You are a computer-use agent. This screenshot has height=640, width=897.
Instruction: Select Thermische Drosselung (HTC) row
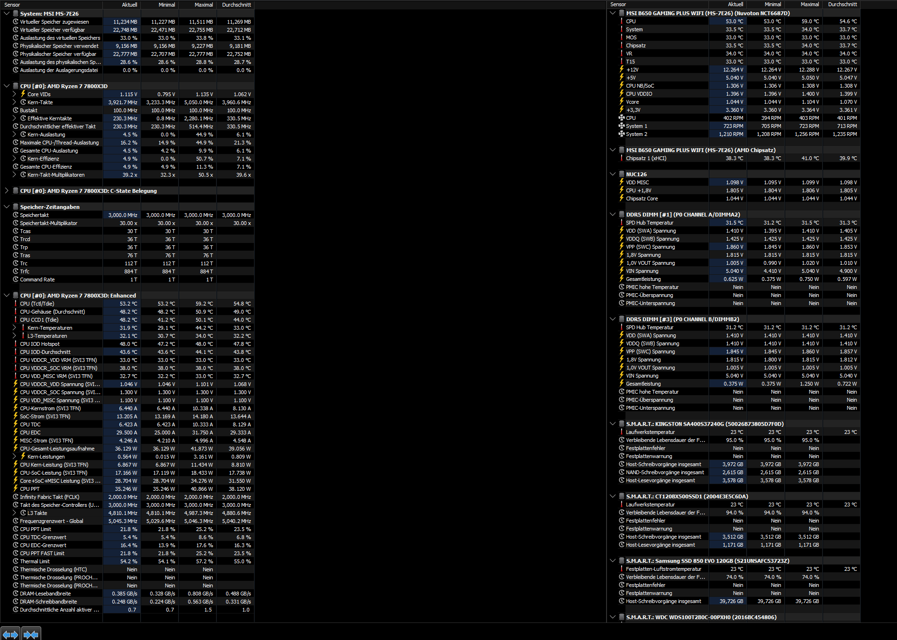coord(127,569)
